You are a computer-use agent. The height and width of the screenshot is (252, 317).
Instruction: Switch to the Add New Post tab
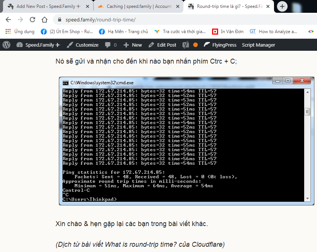(45, 6)
